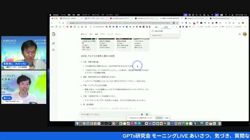Close the translate popup with X

click(177, 27)
